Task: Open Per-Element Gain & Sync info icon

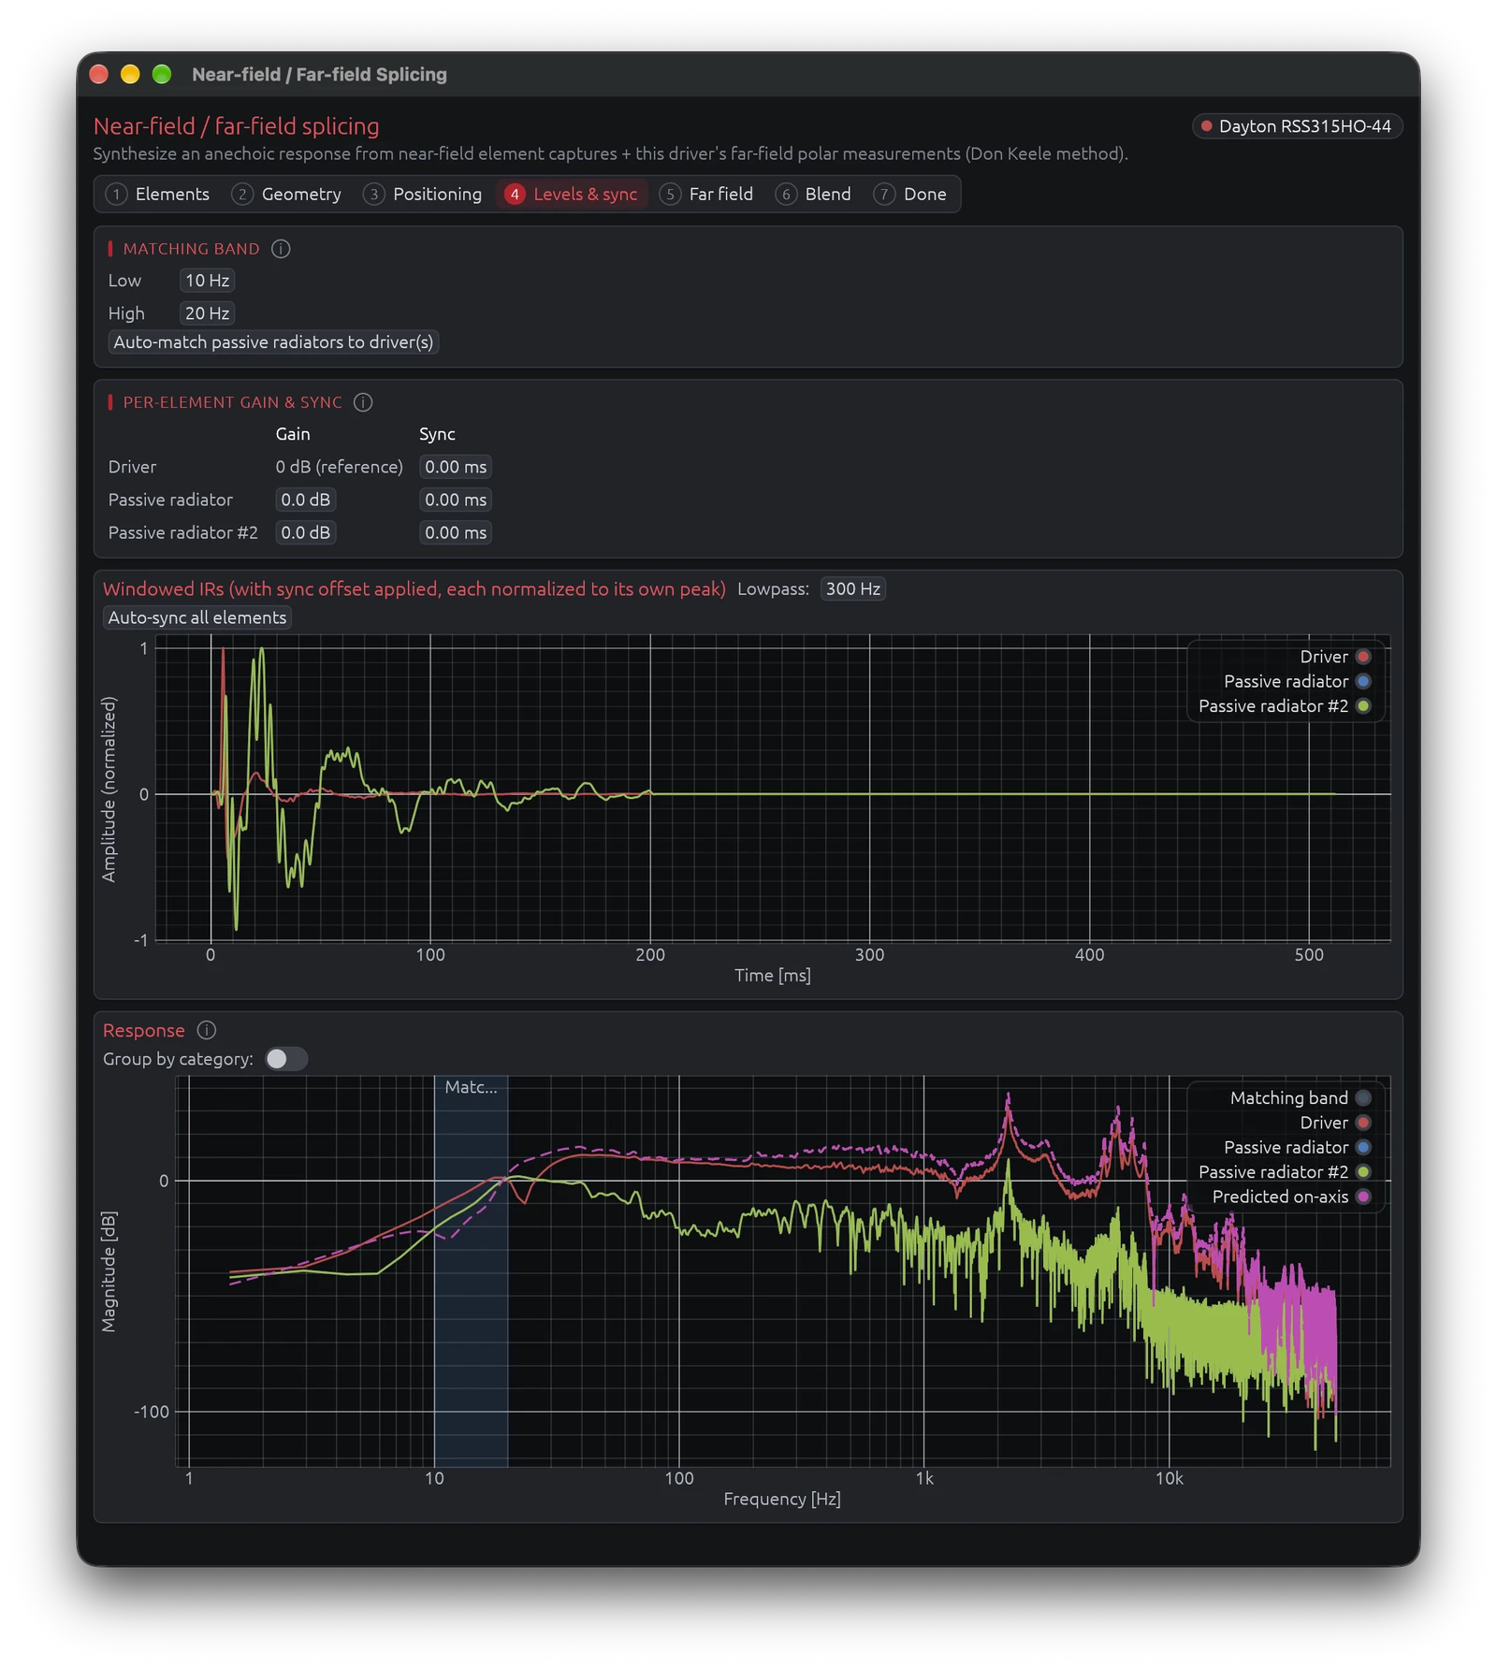Action: (x=363, y=402)
